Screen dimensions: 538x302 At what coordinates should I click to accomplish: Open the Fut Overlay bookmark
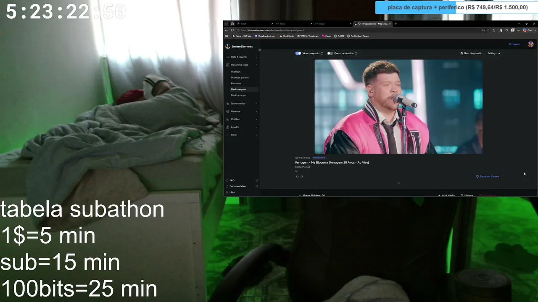point(358,36)
